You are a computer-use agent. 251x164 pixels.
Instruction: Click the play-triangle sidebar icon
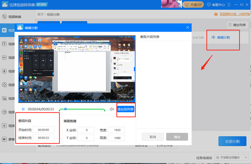point(4,44)
